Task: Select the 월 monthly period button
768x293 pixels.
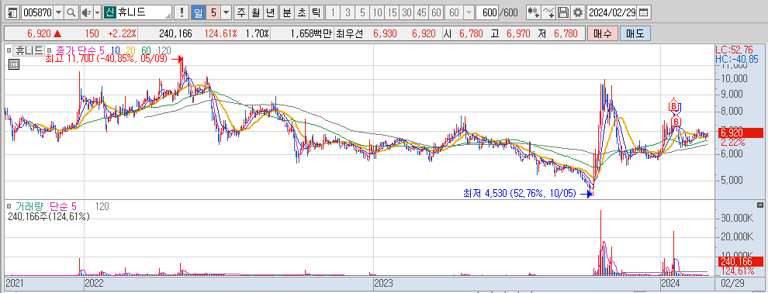Action: tap(256, 12)
